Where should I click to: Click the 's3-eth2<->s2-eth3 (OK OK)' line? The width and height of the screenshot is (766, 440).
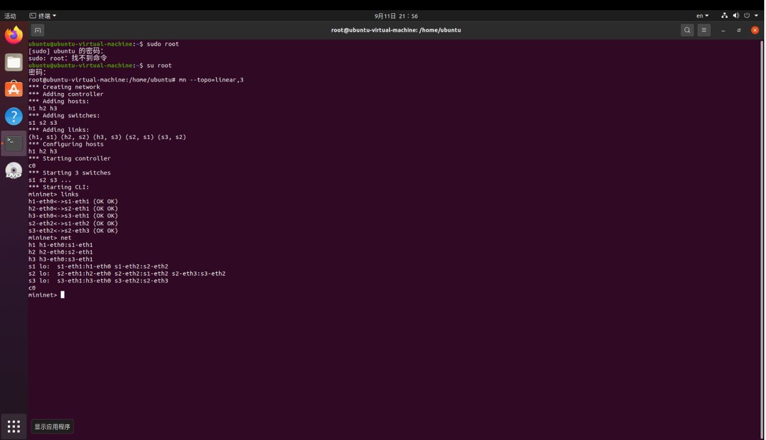point(73,230)
